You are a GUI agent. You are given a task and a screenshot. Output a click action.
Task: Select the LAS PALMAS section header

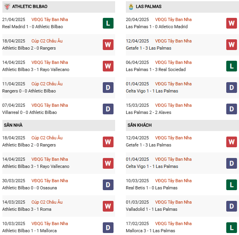[x=148, y=7]
